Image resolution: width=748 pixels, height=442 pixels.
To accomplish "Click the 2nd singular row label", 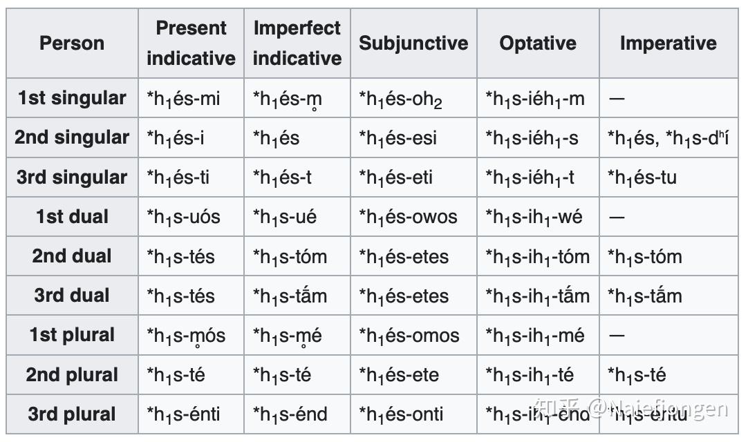I will (72, 137).
